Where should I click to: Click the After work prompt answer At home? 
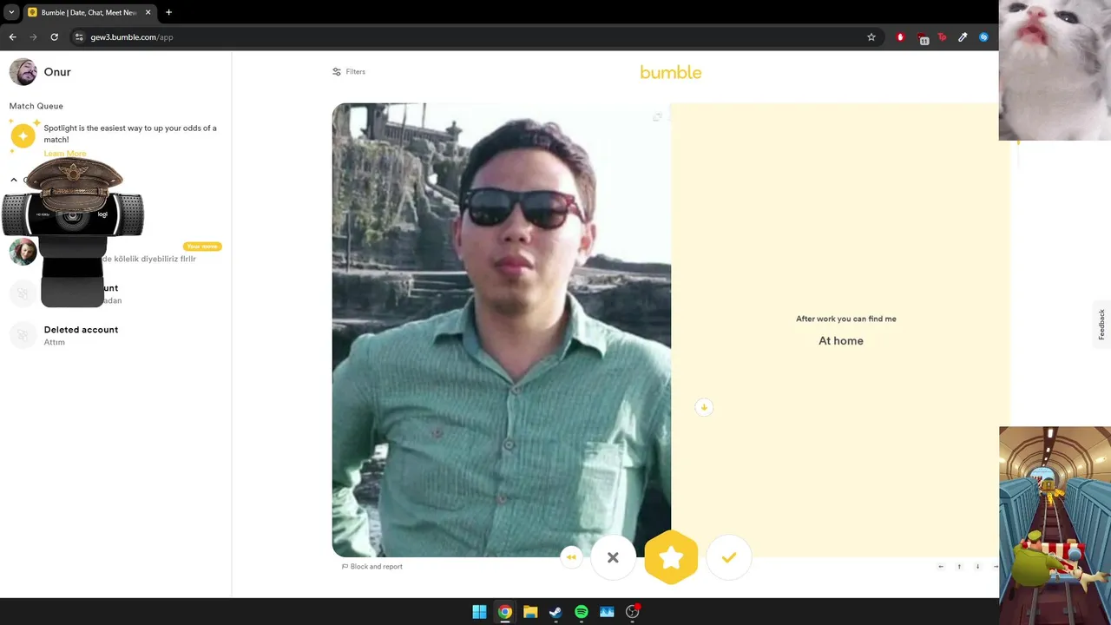(x=841, y=341)
